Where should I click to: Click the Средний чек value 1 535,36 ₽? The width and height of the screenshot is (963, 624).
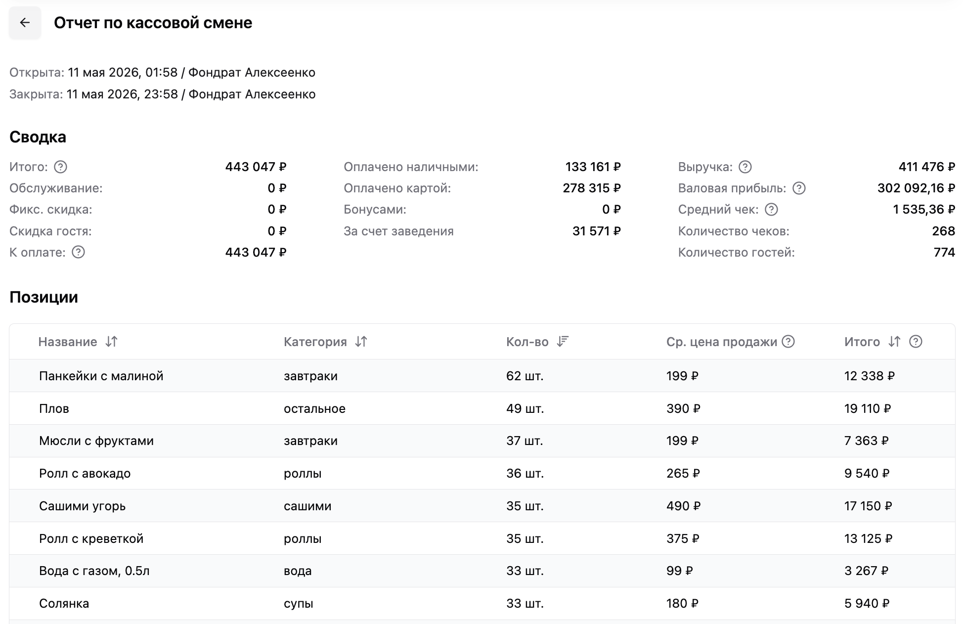[924, 210]
